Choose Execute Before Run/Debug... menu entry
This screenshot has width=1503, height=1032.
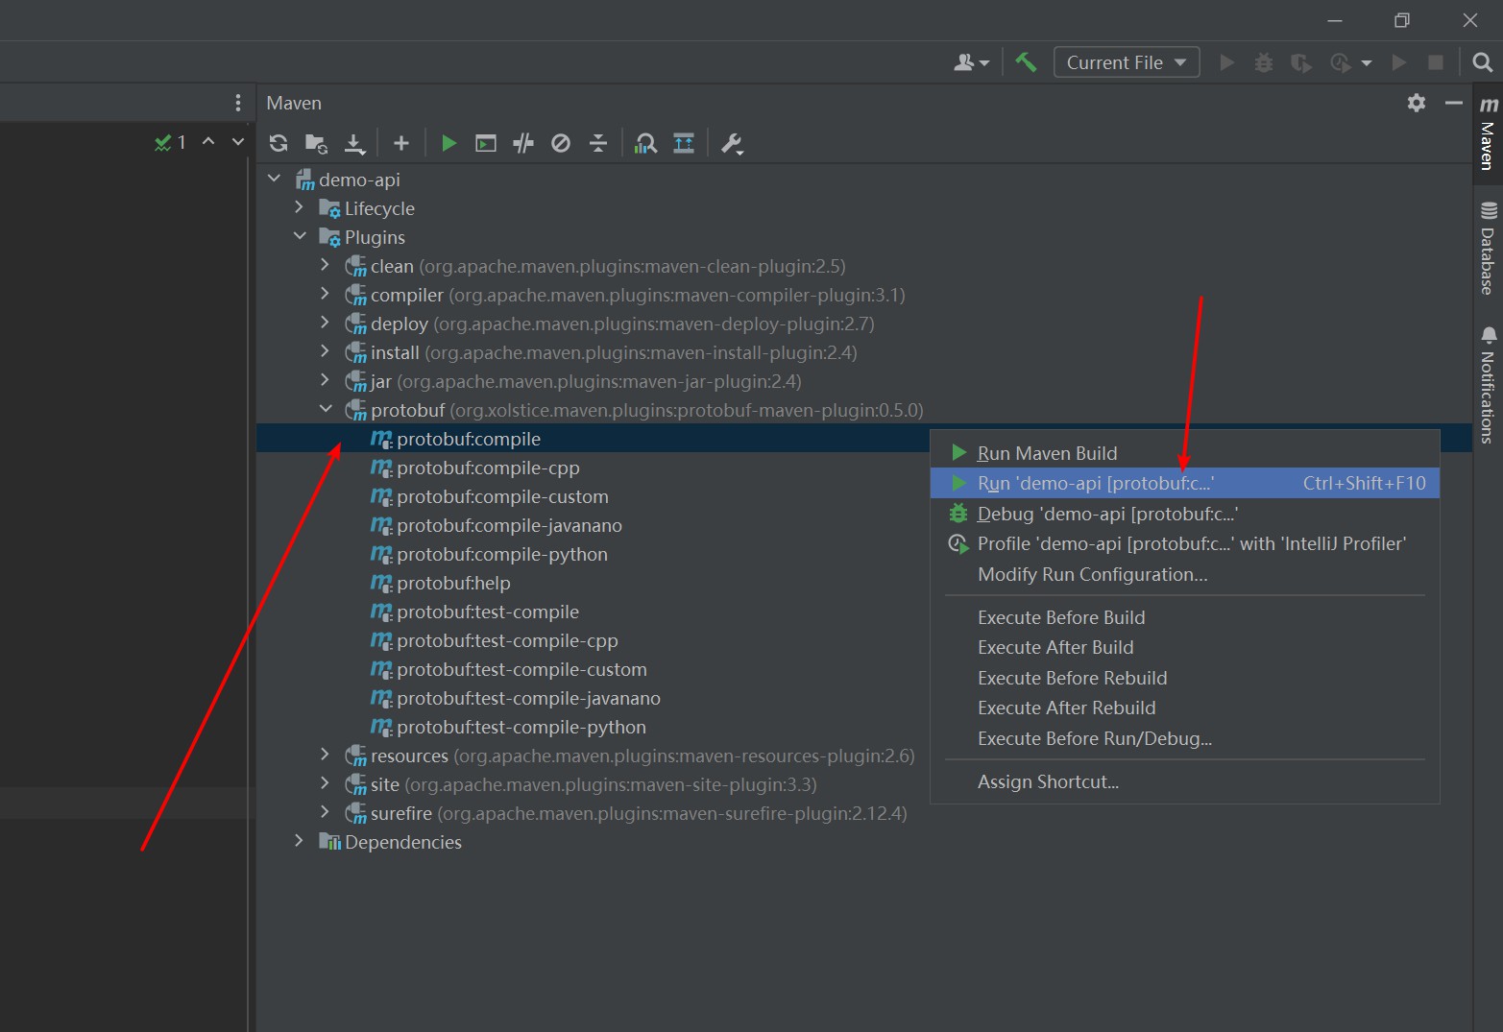[1184, 738]
